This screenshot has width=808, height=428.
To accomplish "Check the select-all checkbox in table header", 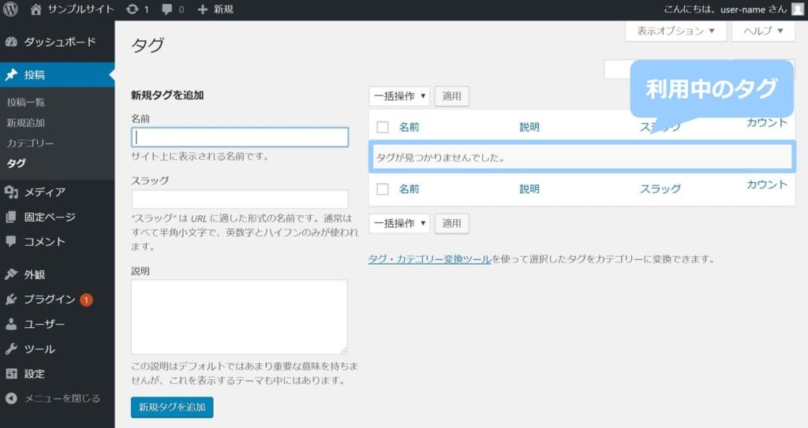I will click(383, 126).
